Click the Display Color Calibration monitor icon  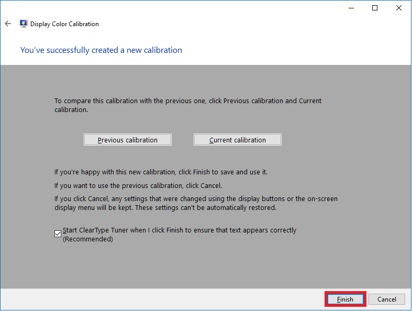(x=24, y=24)
